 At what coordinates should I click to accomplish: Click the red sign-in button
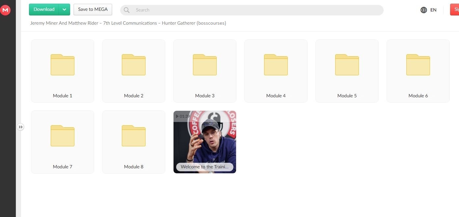point(455,10)
